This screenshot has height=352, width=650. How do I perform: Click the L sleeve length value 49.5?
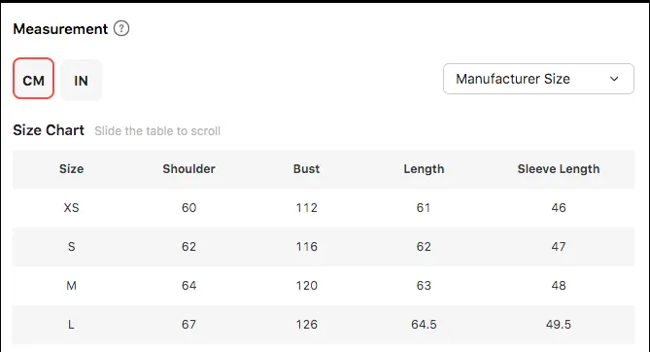pyautogui.click(x=559, y=325)
